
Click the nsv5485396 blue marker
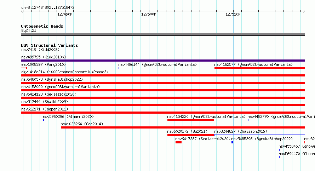pos(232,142)
